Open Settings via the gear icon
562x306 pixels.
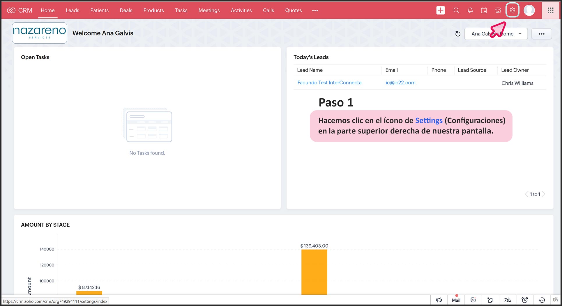[512, 10]
